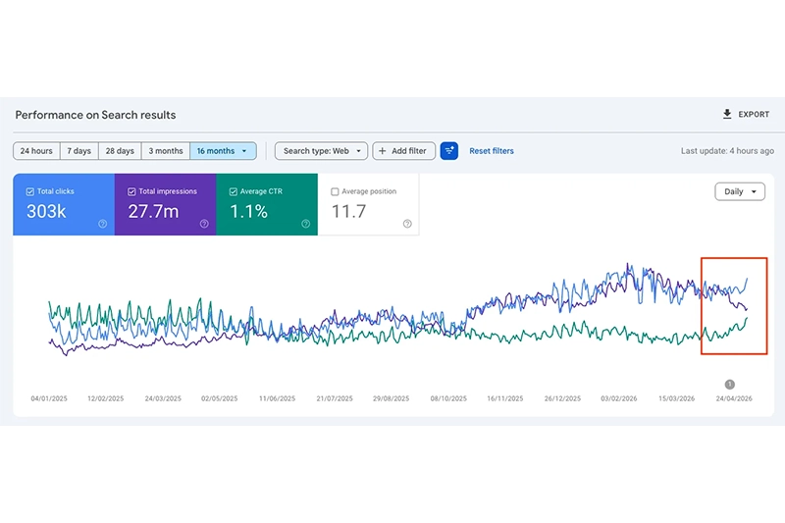Uncheck the Average CTR checkbox

tap(234, 191)
